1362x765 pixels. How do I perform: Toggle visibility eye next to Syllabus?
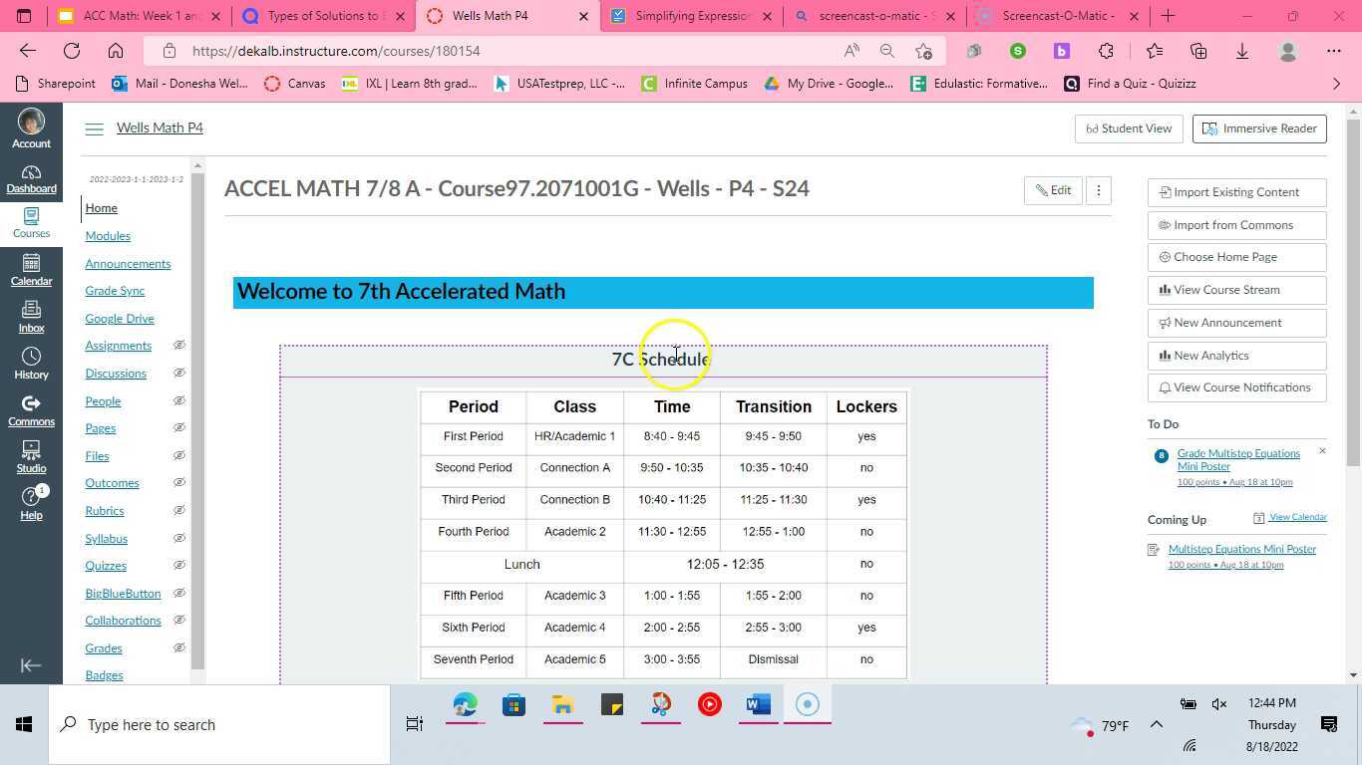(x=179, y=538)
